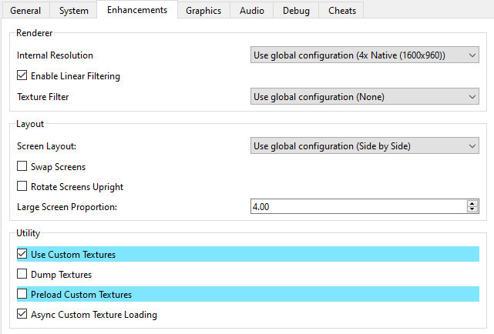Image resolution: width=494 pixels, height=334 pixels.
Task: Enable the Dump Textures checkbox
Action: (x=22, y=274)
